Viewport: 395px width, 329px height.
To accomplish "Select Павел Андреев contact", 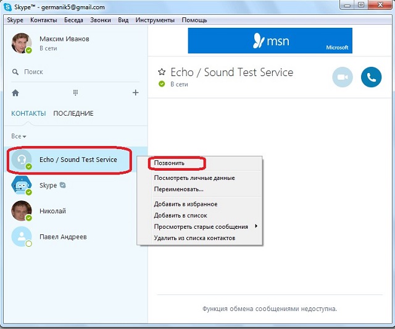I will [x=62, y=237].
